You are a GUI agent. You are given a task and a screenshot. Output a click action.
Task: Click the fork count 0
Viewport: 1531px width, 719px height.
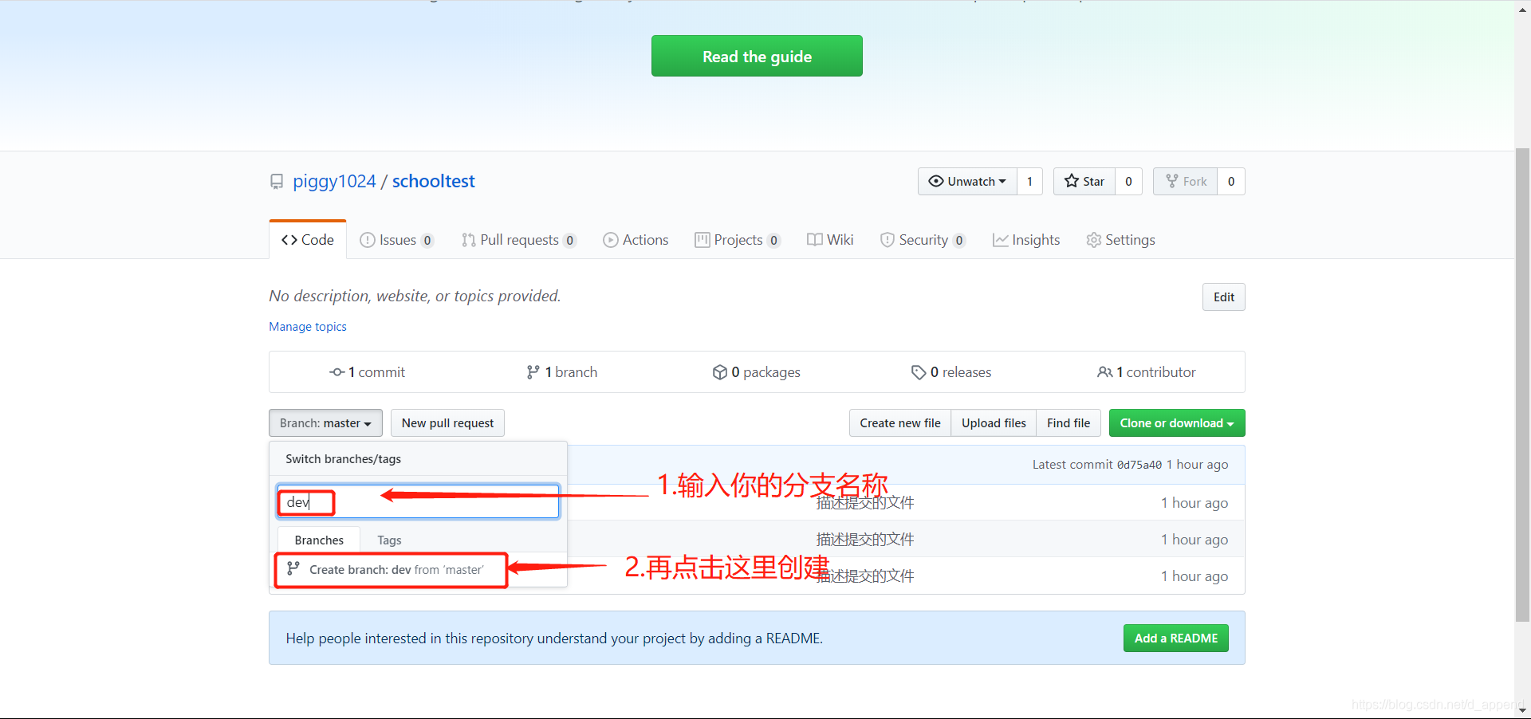[1231, 181]
